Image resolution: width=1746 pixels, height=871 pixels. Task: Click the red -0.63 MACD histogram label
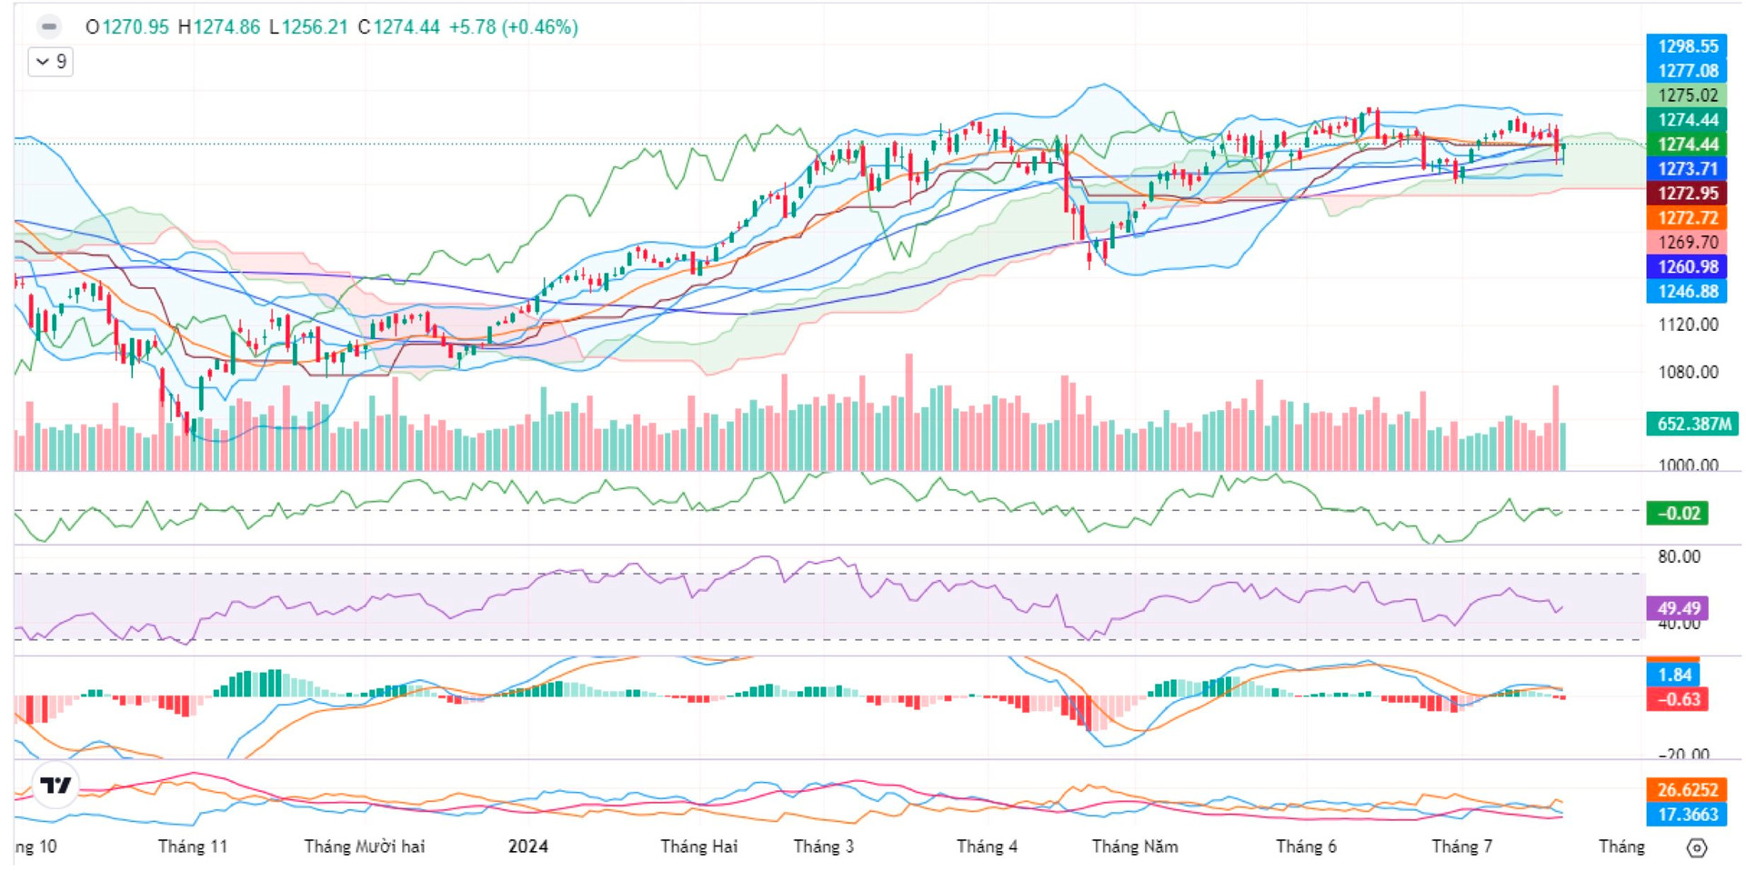(1678, 699)
